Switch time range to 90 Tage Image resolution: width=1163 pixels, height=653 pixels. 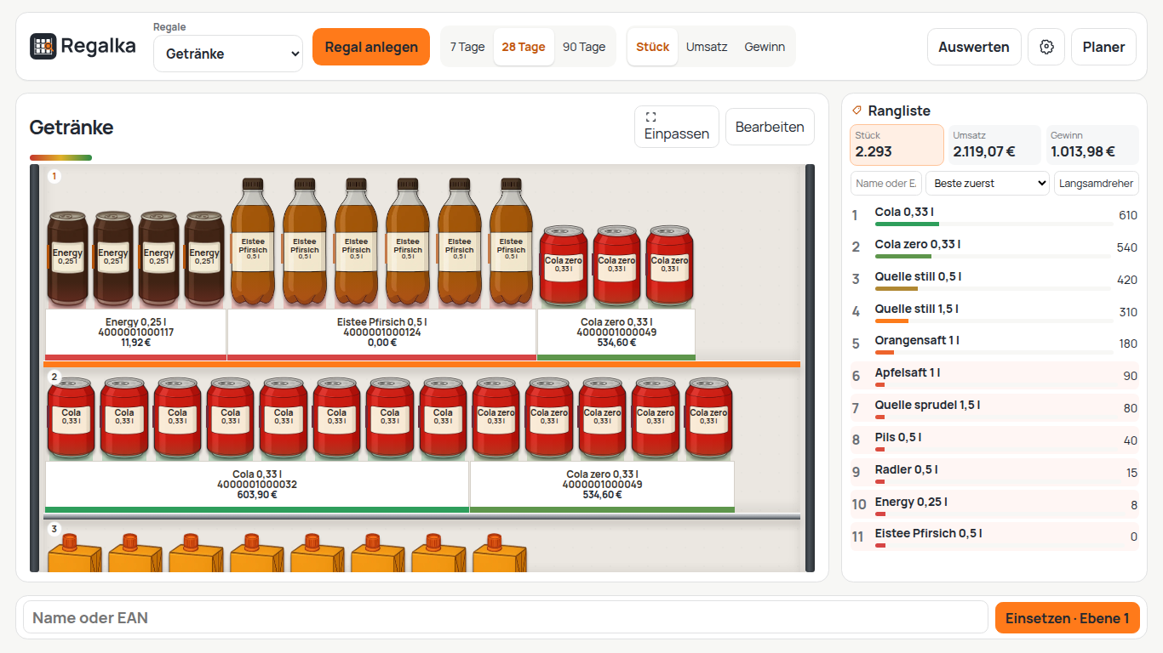584,47
